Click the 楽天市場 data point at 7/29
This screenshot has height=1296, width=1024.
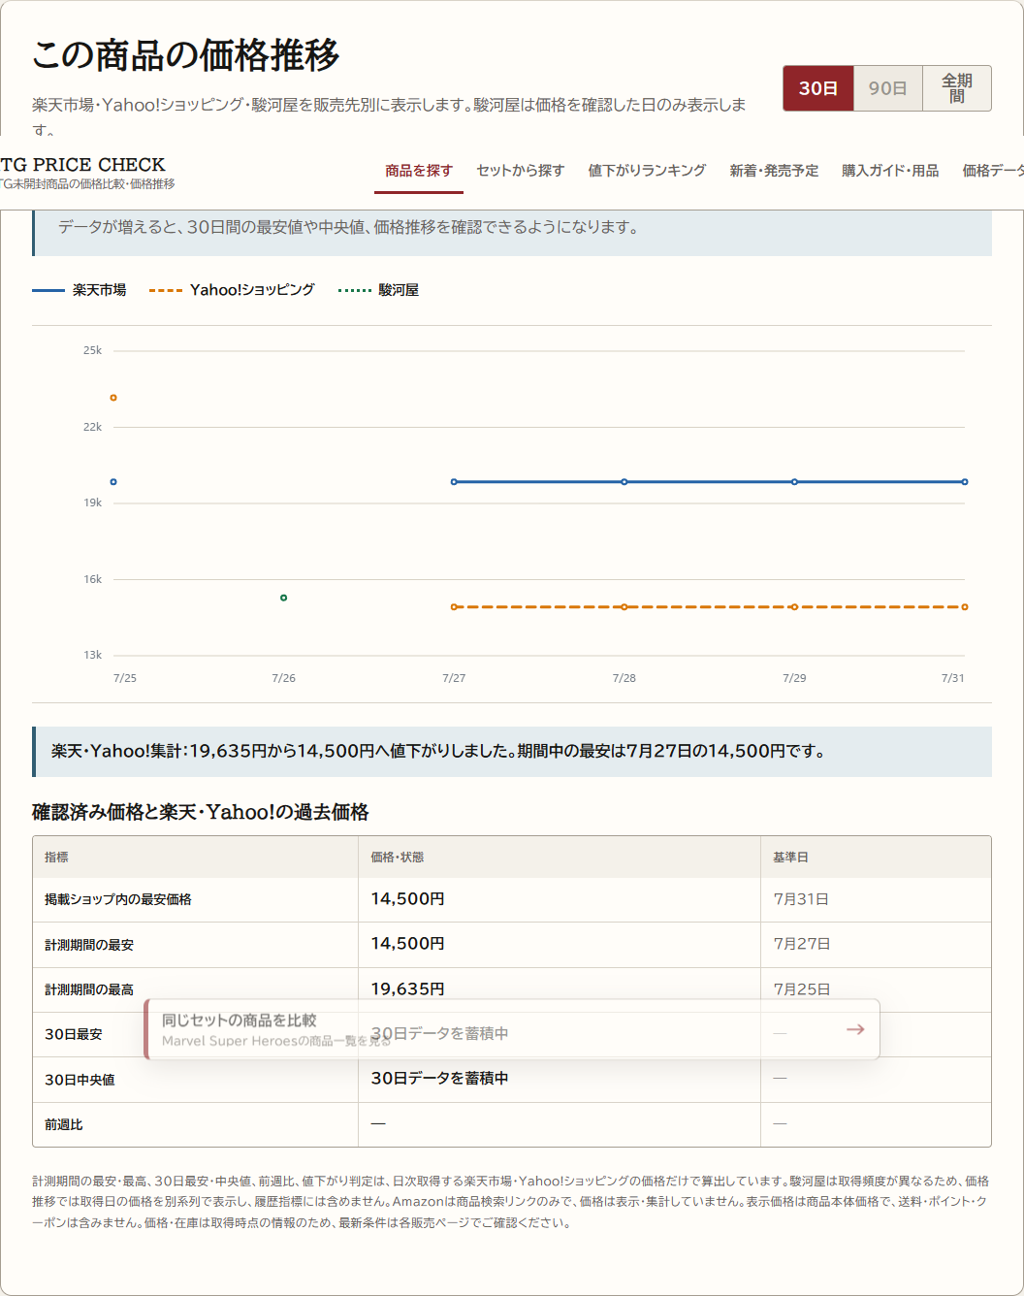794,482
